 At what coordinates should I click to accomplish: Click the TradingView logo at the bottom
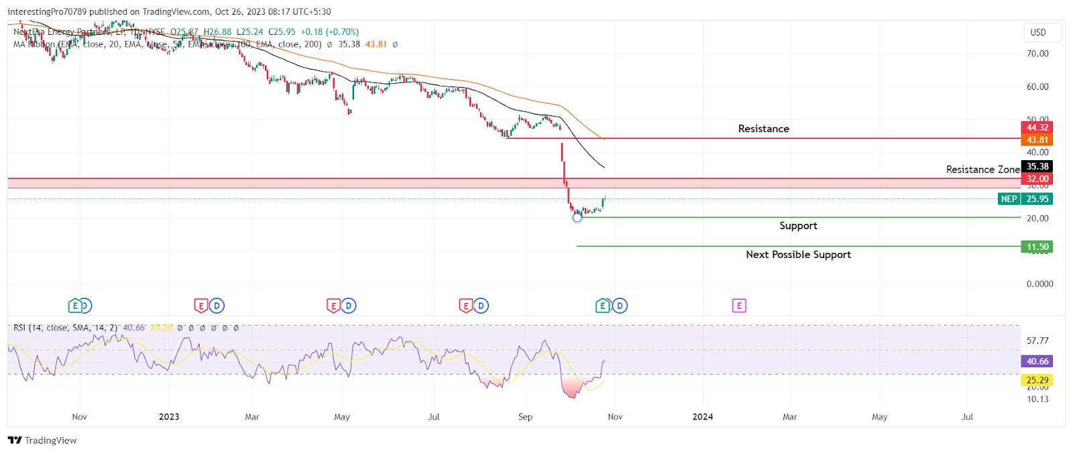pyautogui.click(x=42, y=440)
